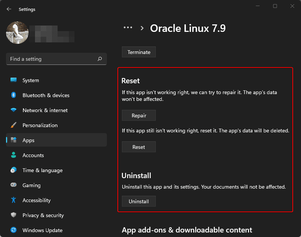301x237 pixels.
Task: Click the Repair button
Action: tap(138, 115)
